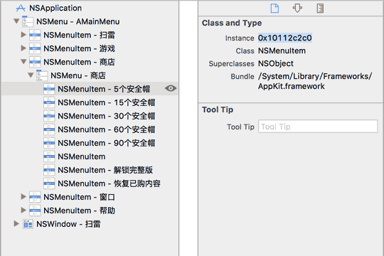Click the Tool Tip text field
The image size is (384, 256).
pyautogui.click(x=318, y=127)
